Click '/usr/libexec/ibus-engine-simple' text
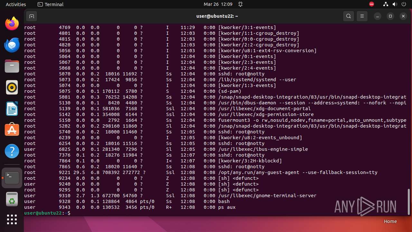This screenshot has height=232, width=412. point(263,149)
